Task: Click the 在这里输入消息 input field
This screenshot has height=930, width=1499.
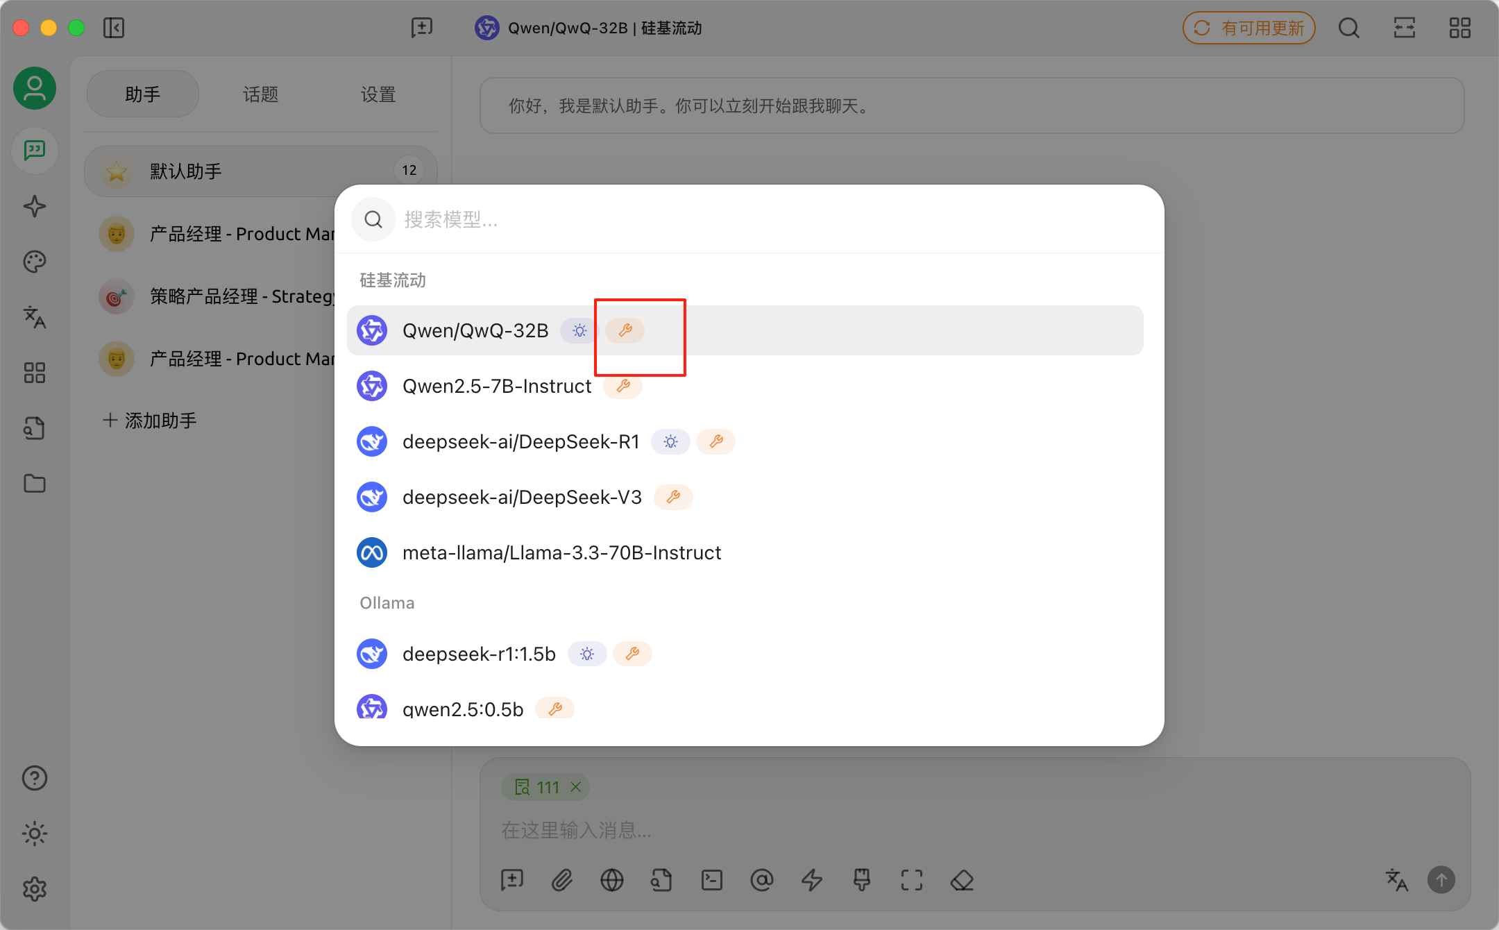Action: pos(974,830)
